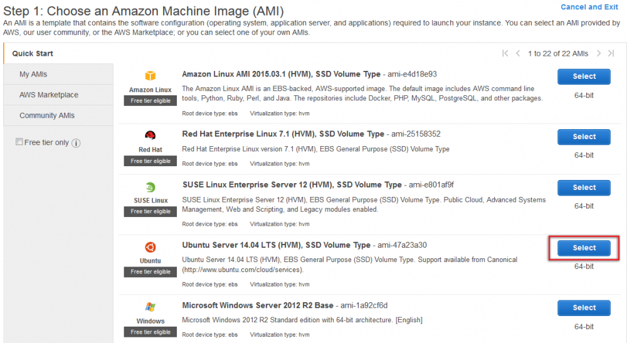Select Microsoft Windows Server 2012 R2 AMI
Image resolution: width=627 pixels, height=343 pixels.
584,308
